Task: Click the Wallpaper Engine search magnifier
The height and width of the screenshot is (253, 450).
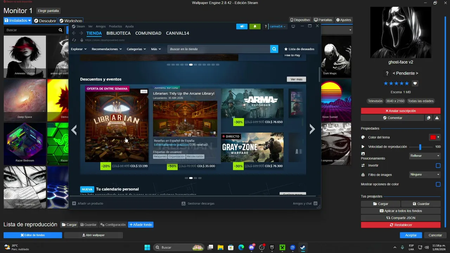Action: tap(60, 30)
